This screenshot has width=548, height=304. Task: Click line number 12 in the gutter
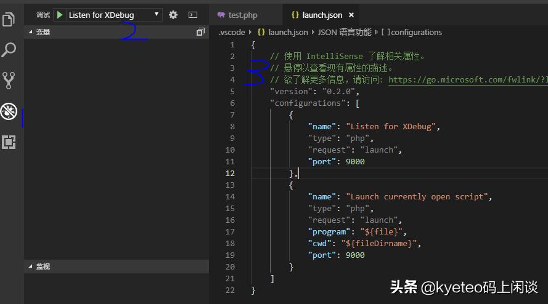[x=230, y=173]
